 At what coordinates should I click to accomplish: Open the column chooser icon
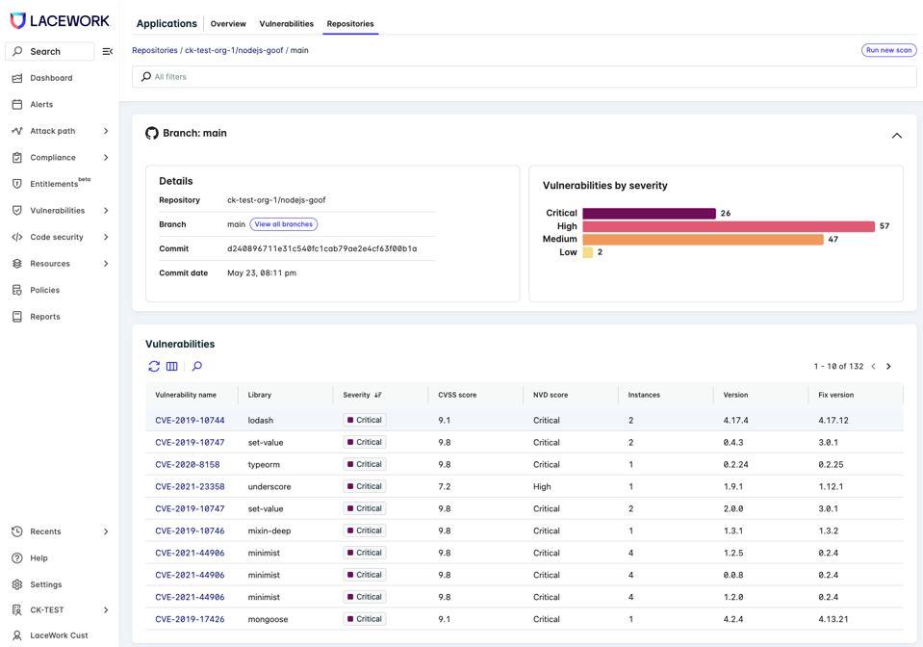[x=172, y=367]
